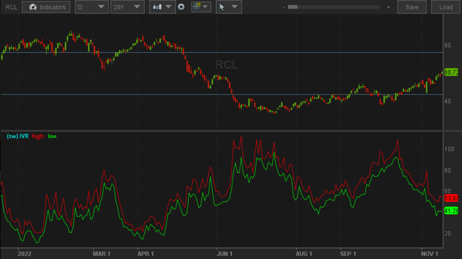Click the MAR 1 date label
Screen dimensions: 462x259
pos(102,254)
